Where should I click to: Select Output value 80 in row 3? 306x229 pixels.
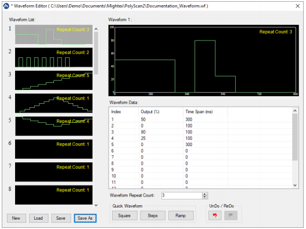click(143, 132)
